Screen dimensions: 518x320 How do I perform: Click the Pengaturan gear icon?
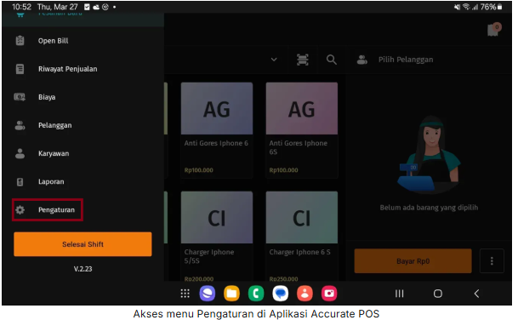pyautogui.click(x=20, y=209)
